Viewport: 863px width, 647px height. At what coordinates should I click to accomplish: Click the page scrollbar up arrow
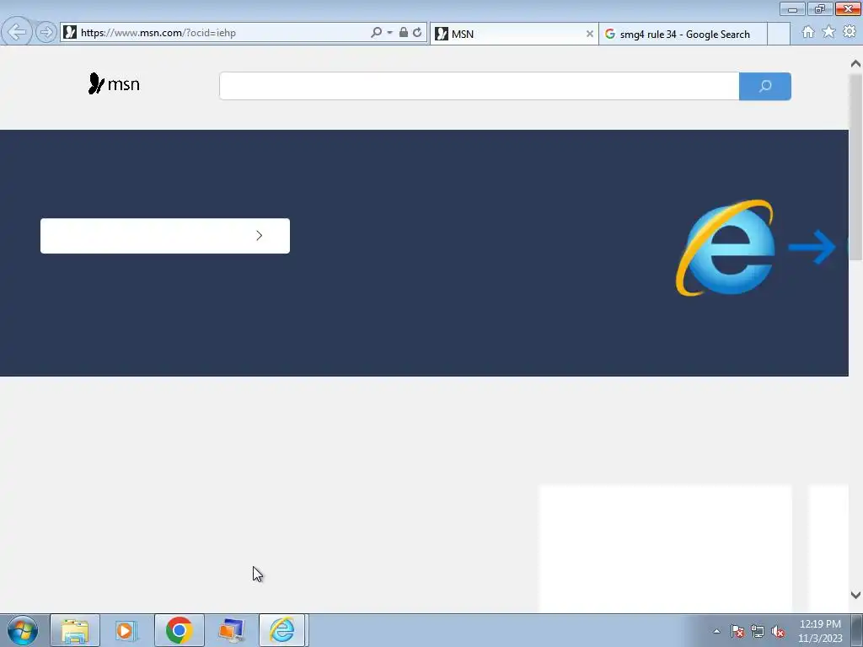(855, 64)
